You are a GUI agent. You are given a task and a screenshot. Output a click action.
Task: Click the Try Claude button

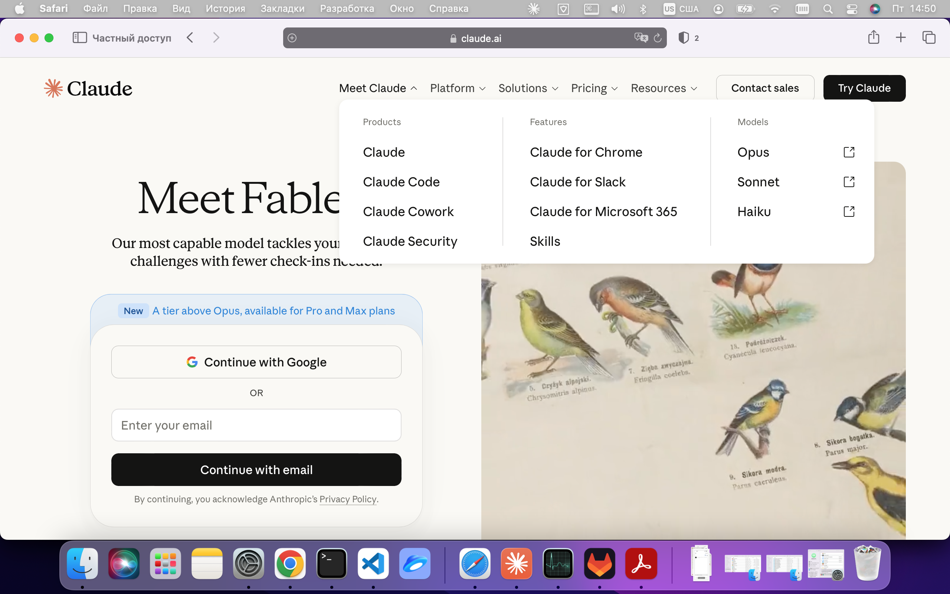click(864, 88)
